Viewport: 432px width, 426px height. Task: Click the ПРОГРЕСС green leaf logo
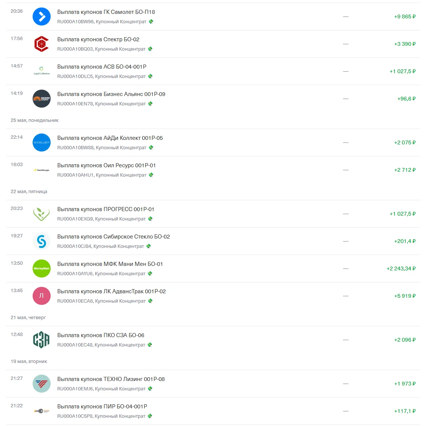click(x=42, y=214)
